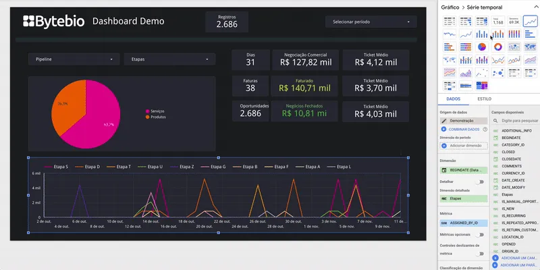Select IS_RECURRING field
540x270 pixels.
(x=514, y=216)
